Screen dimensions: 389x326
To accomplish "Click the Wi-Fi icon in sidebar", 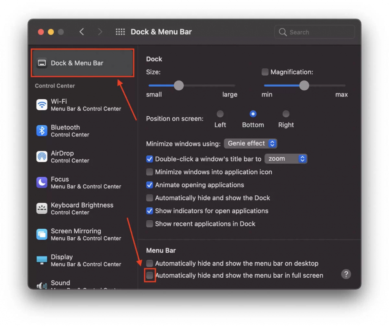I will tap(42, 105).
